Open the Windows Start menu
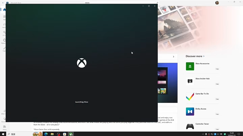The width and height of the screenshot is (243, 136). coord(3,134)
